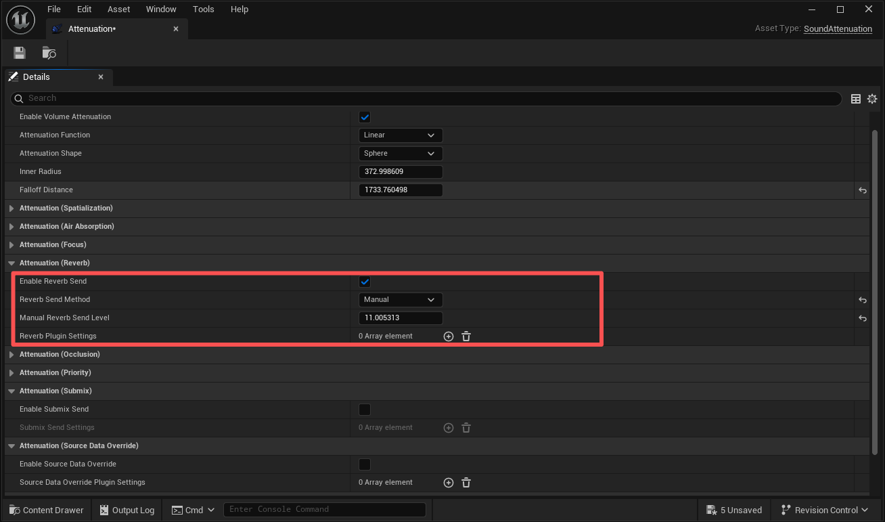Click the Browse to asset in Content Browser icon

point(49,53)
